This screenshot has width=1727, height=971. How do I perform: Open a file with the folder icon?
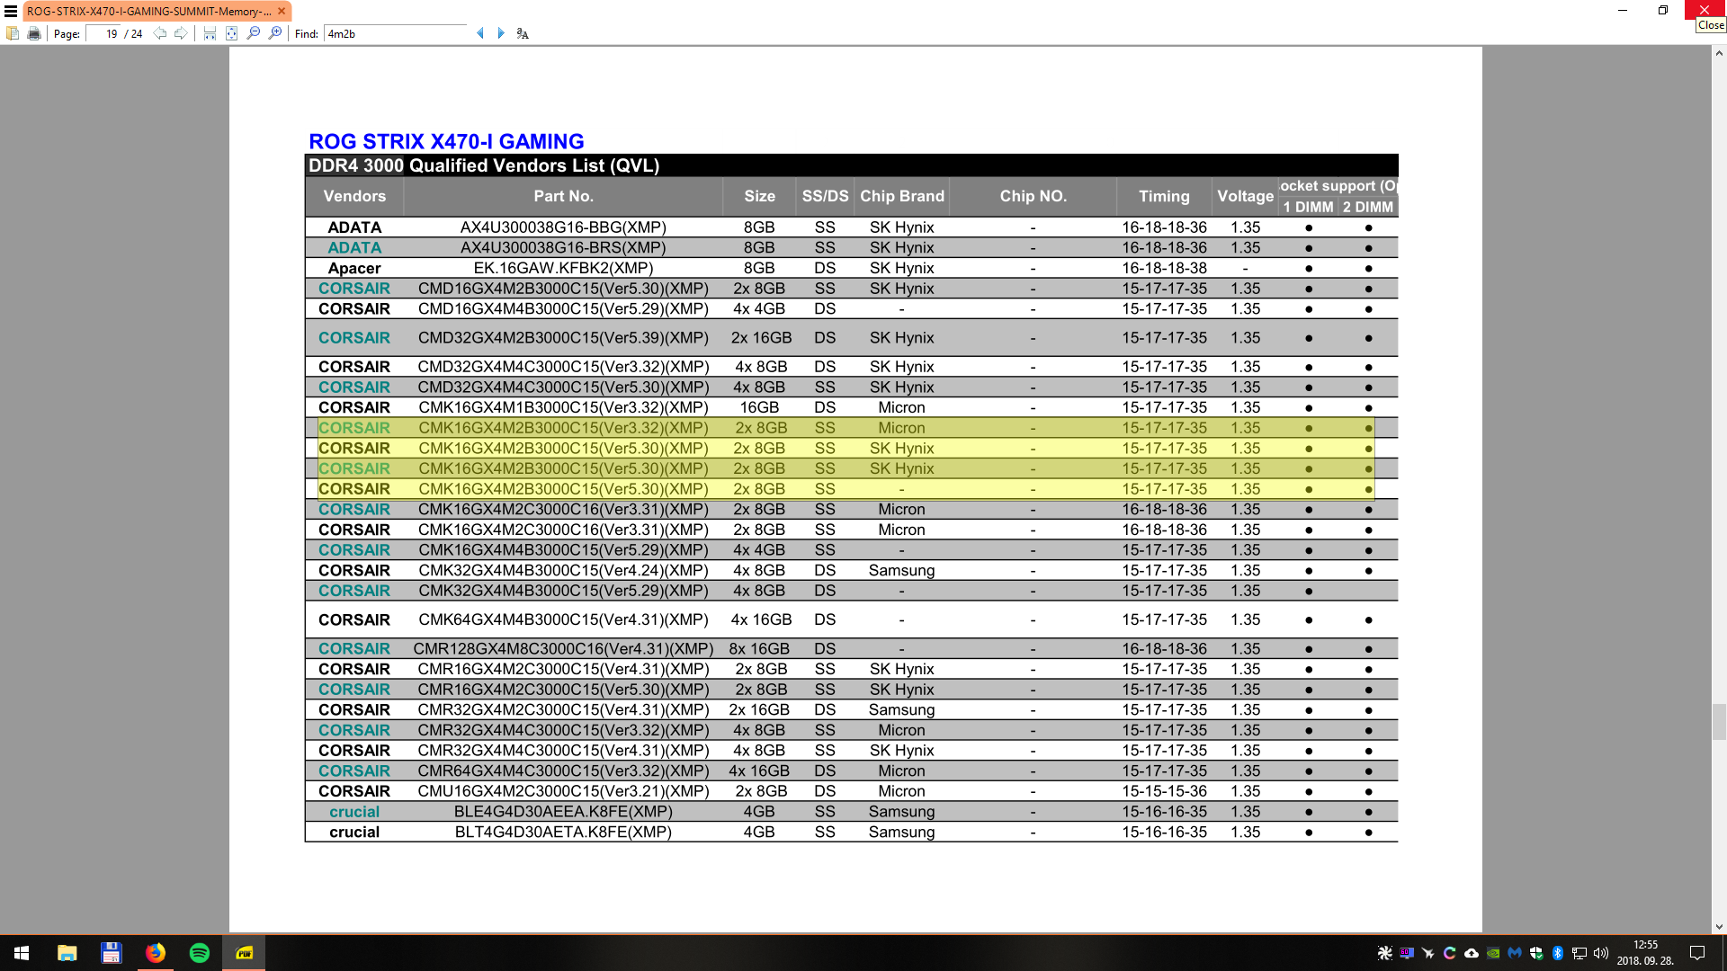(x=13, y=33)
